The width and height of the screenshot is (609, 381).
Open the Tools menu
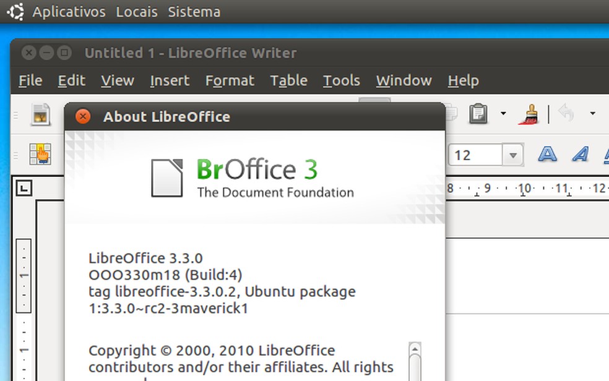[341, 80]
